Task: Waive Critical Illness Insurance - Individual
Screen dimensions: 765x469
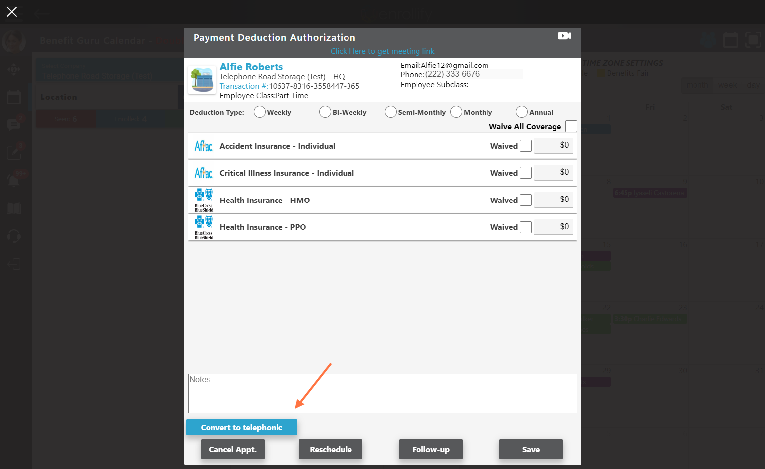Action: click(526, 173)
